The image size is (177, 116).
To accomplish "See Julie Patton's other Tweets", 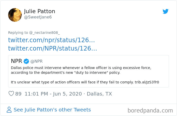I will (52, 110).
